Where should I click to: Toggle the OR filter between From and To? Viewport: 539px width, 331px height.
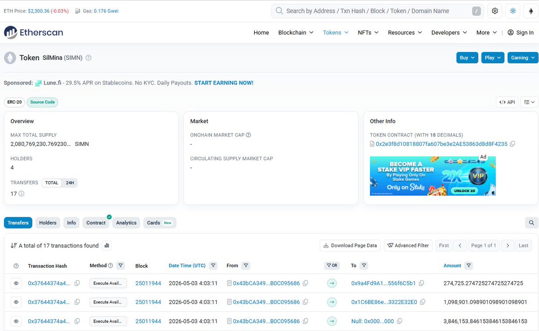(332, 266)
